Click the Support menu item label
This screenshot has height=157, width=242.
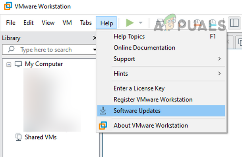124,59
